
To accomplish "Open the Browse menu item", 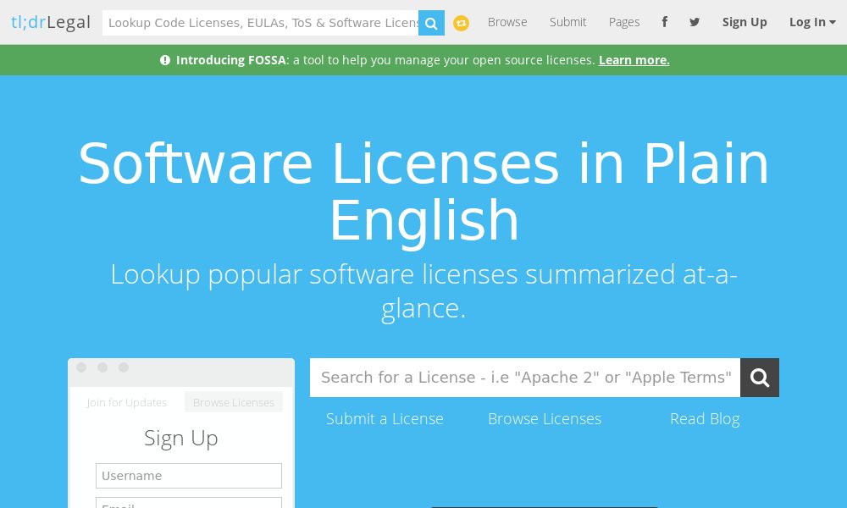I will tap(507, 22).
